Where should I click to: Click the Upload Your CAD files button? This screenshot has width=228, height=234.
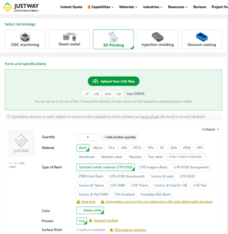click(114, 81)
